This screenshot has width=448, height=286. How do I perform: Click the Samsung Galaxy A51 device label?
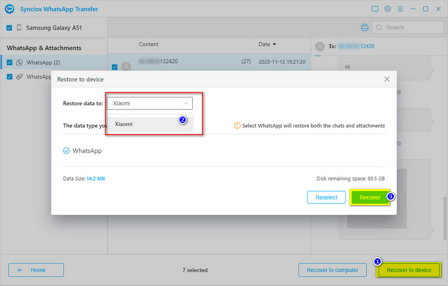(x=54, y=27)
